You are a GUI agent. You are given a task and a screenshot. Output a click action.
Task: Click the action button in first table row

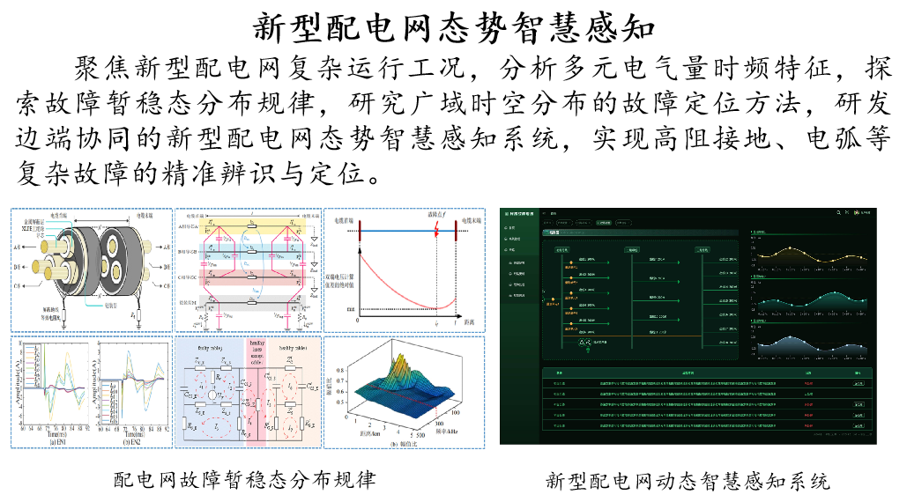pyautogui.click(x=858, y=383)
